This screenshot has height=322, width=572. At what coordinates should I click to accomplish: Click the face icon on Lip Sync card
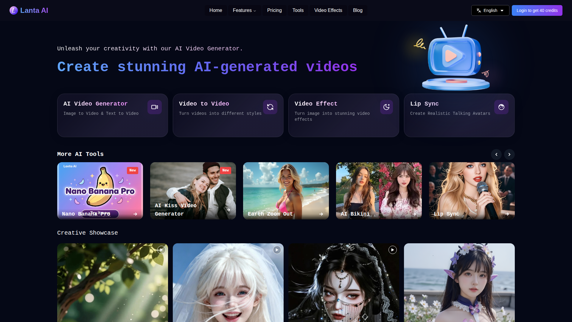click(x=501, y=107)
